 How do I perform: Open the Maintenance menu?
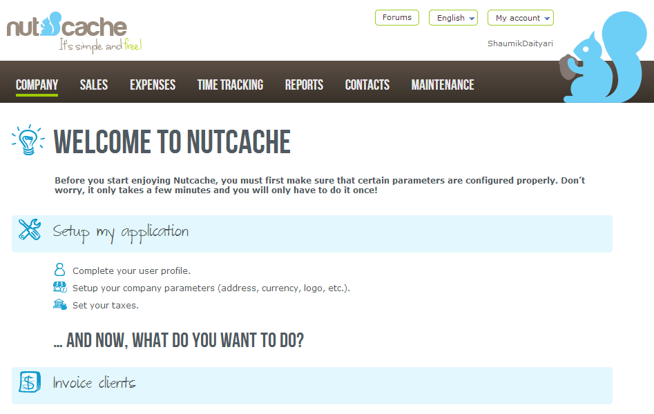click(443, 85)
